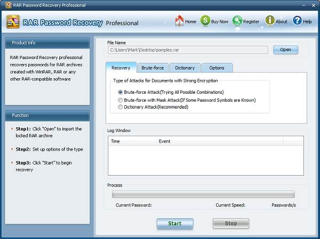Click the Current Password label
This screenshot has height=239, width=320.
134,205
